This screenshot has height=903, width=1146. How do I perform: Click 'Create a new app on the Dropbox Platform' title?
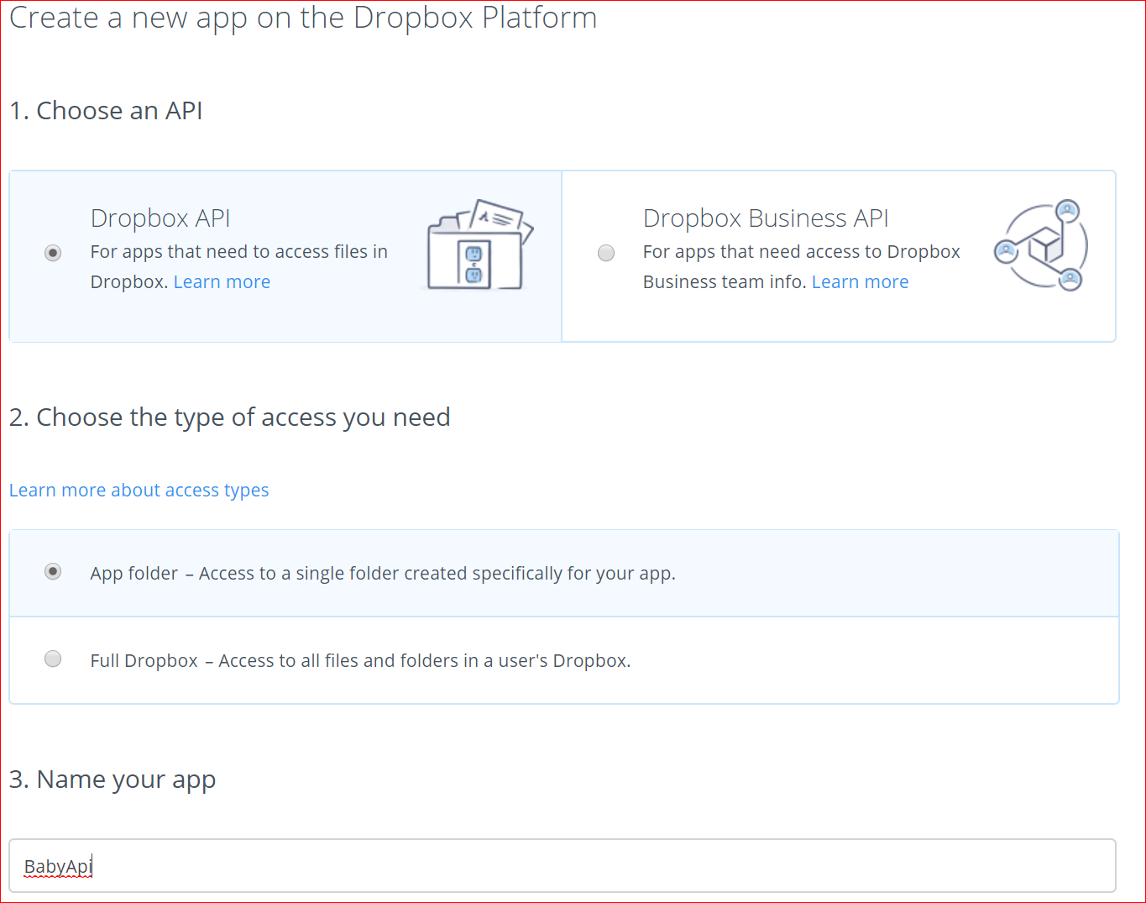click(x=303, y=18)
